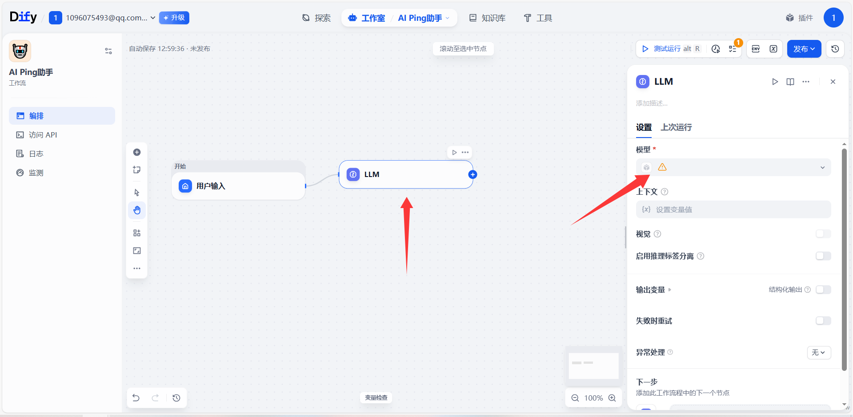This screenshot has height=417, width=853.
Task: Open the 100% zoom level menu
Action: [593, 398]
